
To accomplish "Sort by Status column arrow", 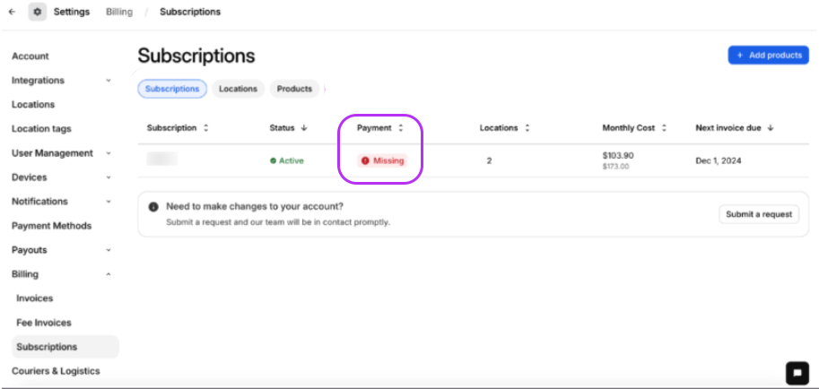I will pos(304,128).
